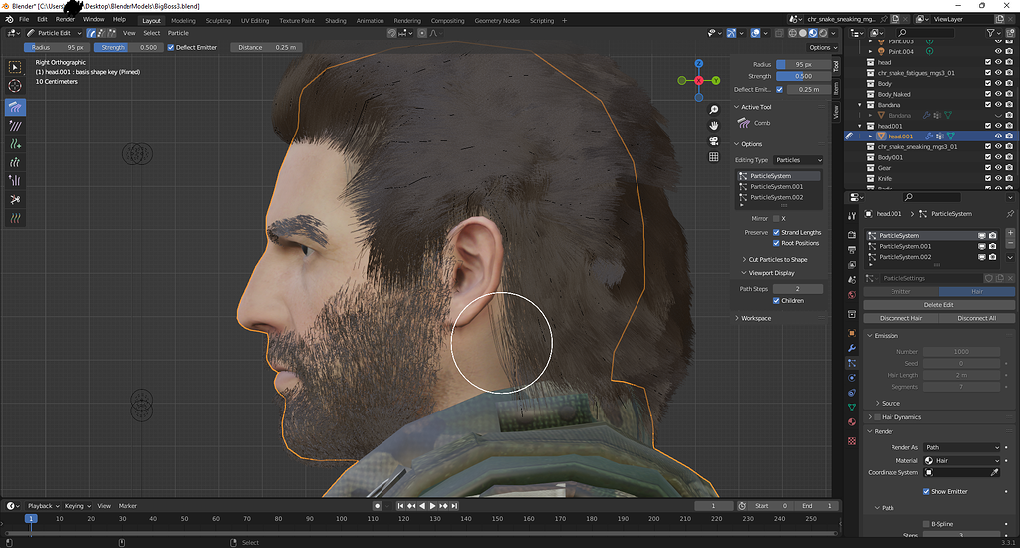Viewport: 1020px width, 548px height.
Task: Open the Tool properties tab
Action: point(852,216)
